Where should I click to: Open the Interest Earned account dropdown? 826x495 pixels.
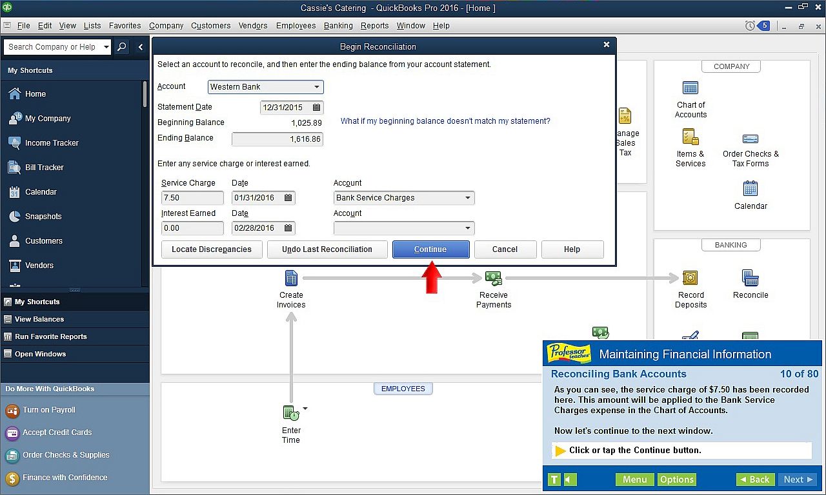(x=467, y=228)
